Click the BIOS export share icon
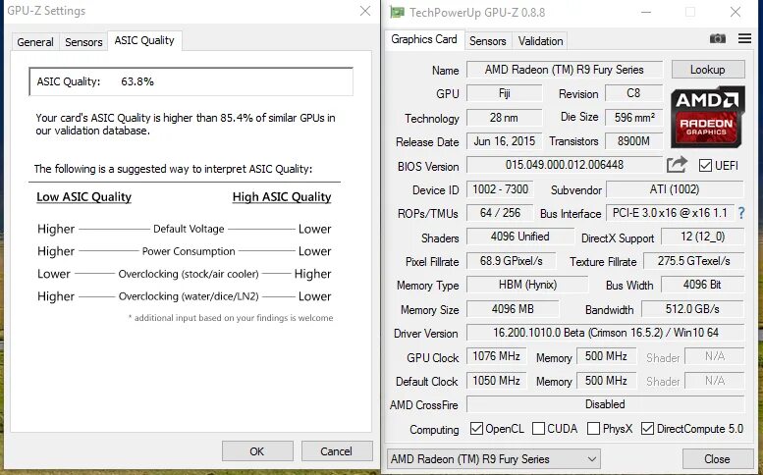The height and width of the screenshot is (475, 763). point(677,165)
